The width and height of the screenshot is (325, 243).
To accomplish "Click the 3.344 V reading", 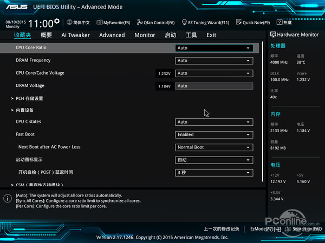I will 277,199.
